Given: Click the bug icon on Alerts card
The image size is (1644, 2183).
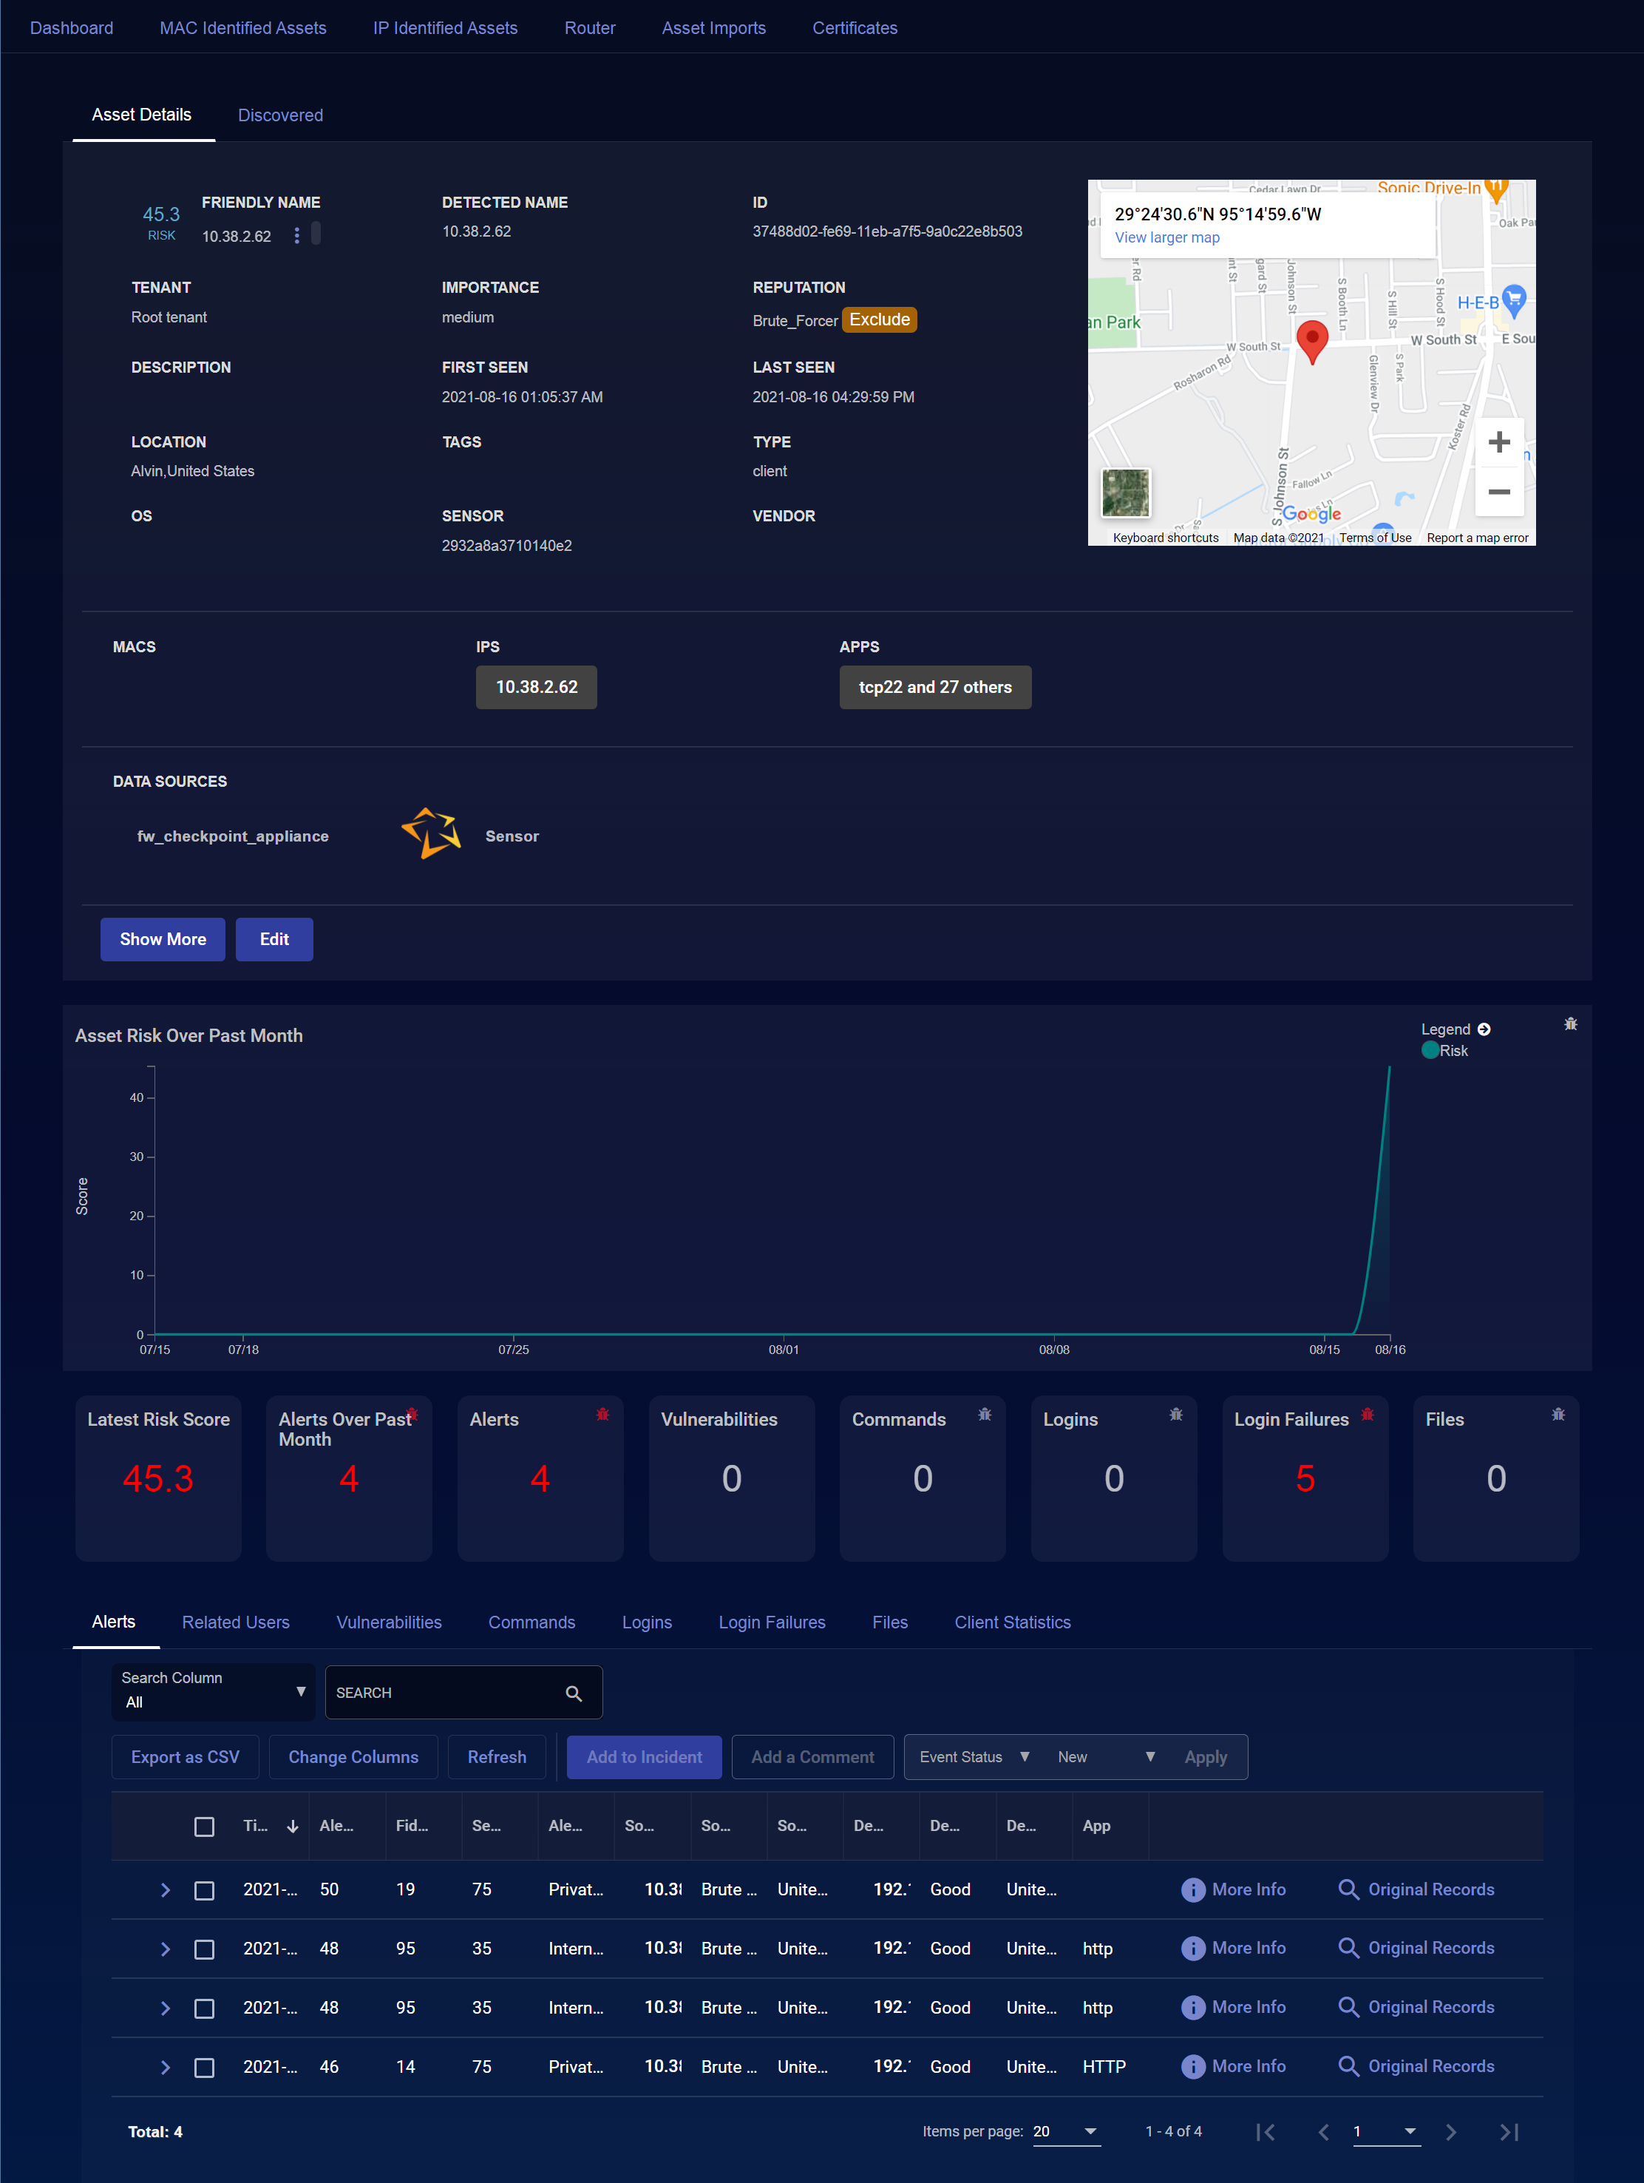Looking at the screenshot, I should point(602,1414).
